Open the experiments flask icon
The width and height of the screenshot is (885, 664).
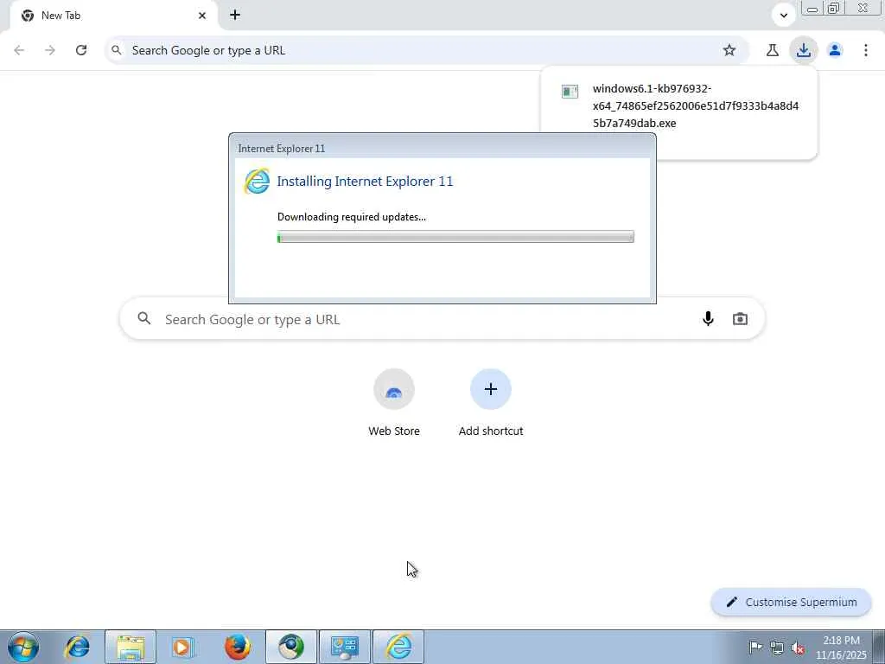click(773, 50)
